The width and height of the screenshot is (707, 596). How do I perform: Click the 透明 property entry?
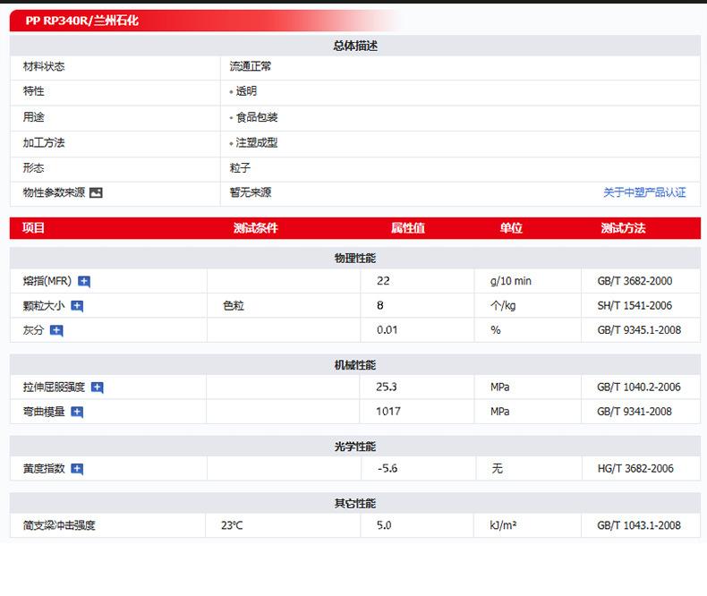click(x=246, y=91)
